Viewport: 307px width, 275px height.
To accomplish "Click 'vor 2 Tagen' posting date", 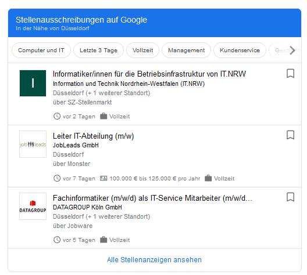I will 79,117.
